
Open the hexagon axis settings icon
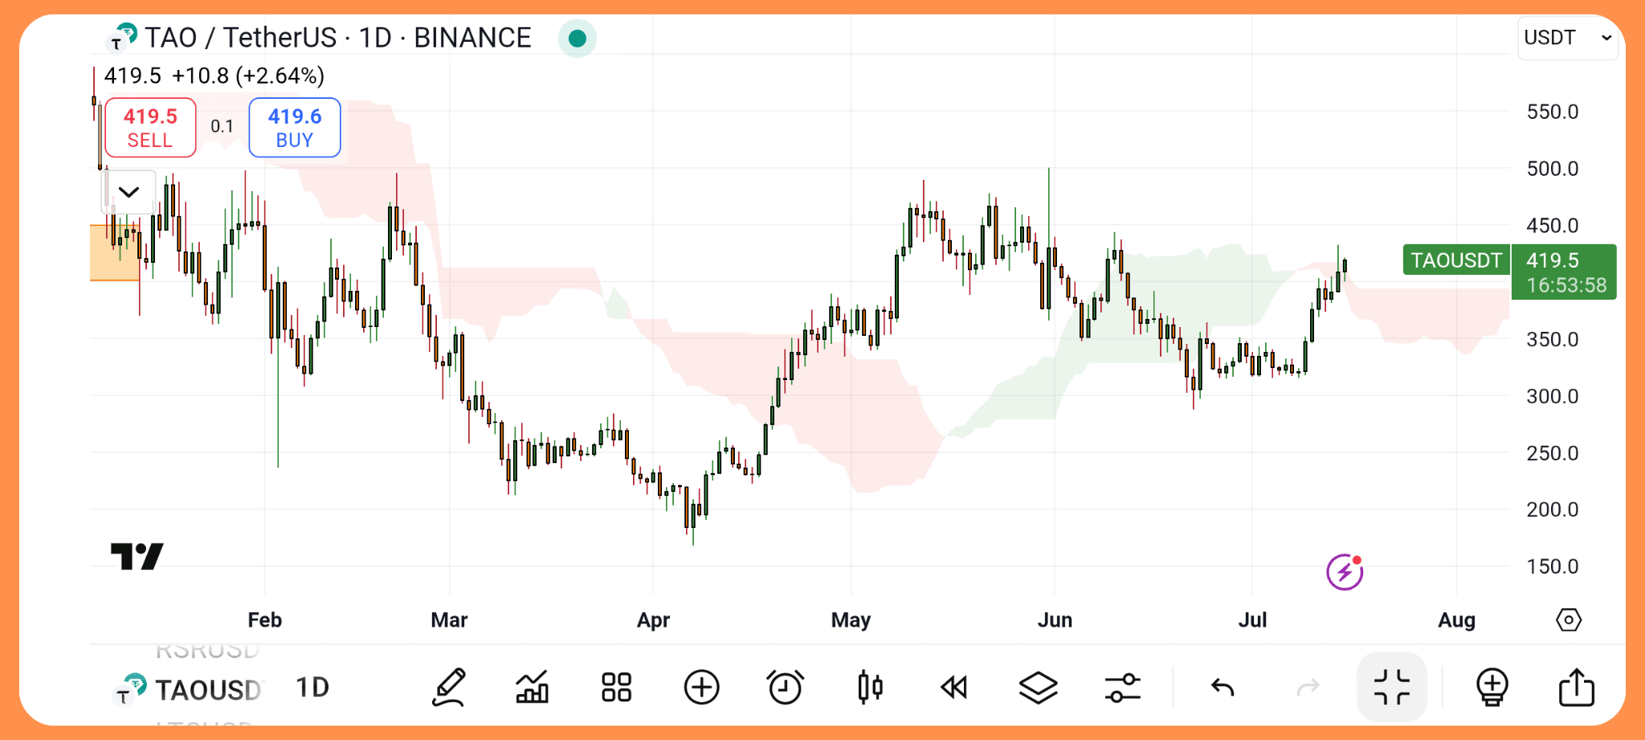coord(1569,620)
